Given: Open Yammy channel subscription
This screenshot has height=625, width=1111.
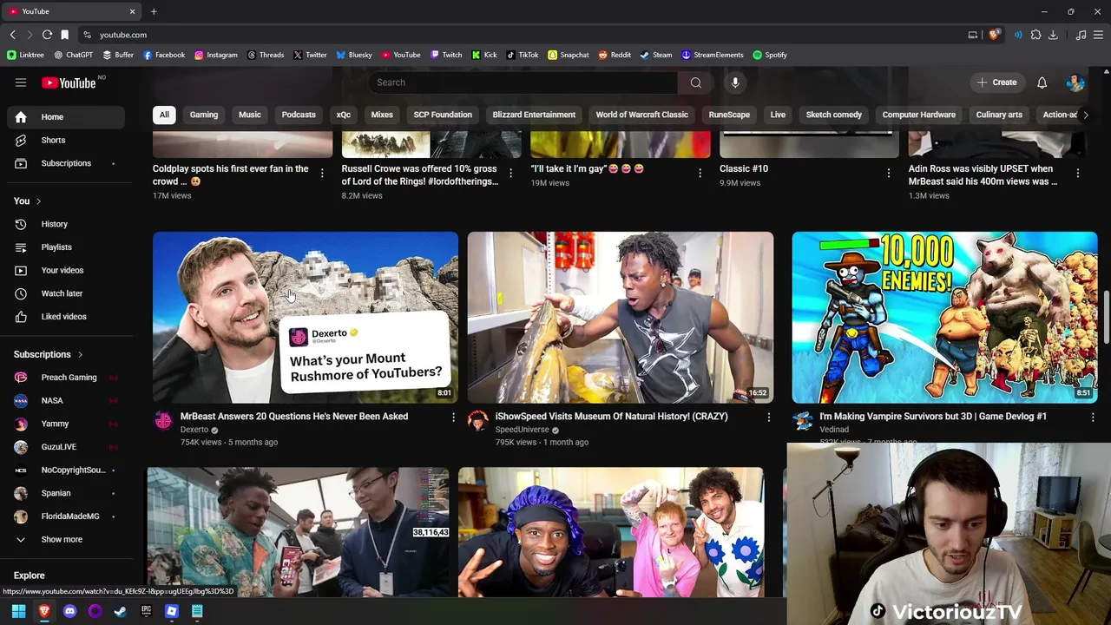Looking at the screenshot, I should (x=68, y=424).
